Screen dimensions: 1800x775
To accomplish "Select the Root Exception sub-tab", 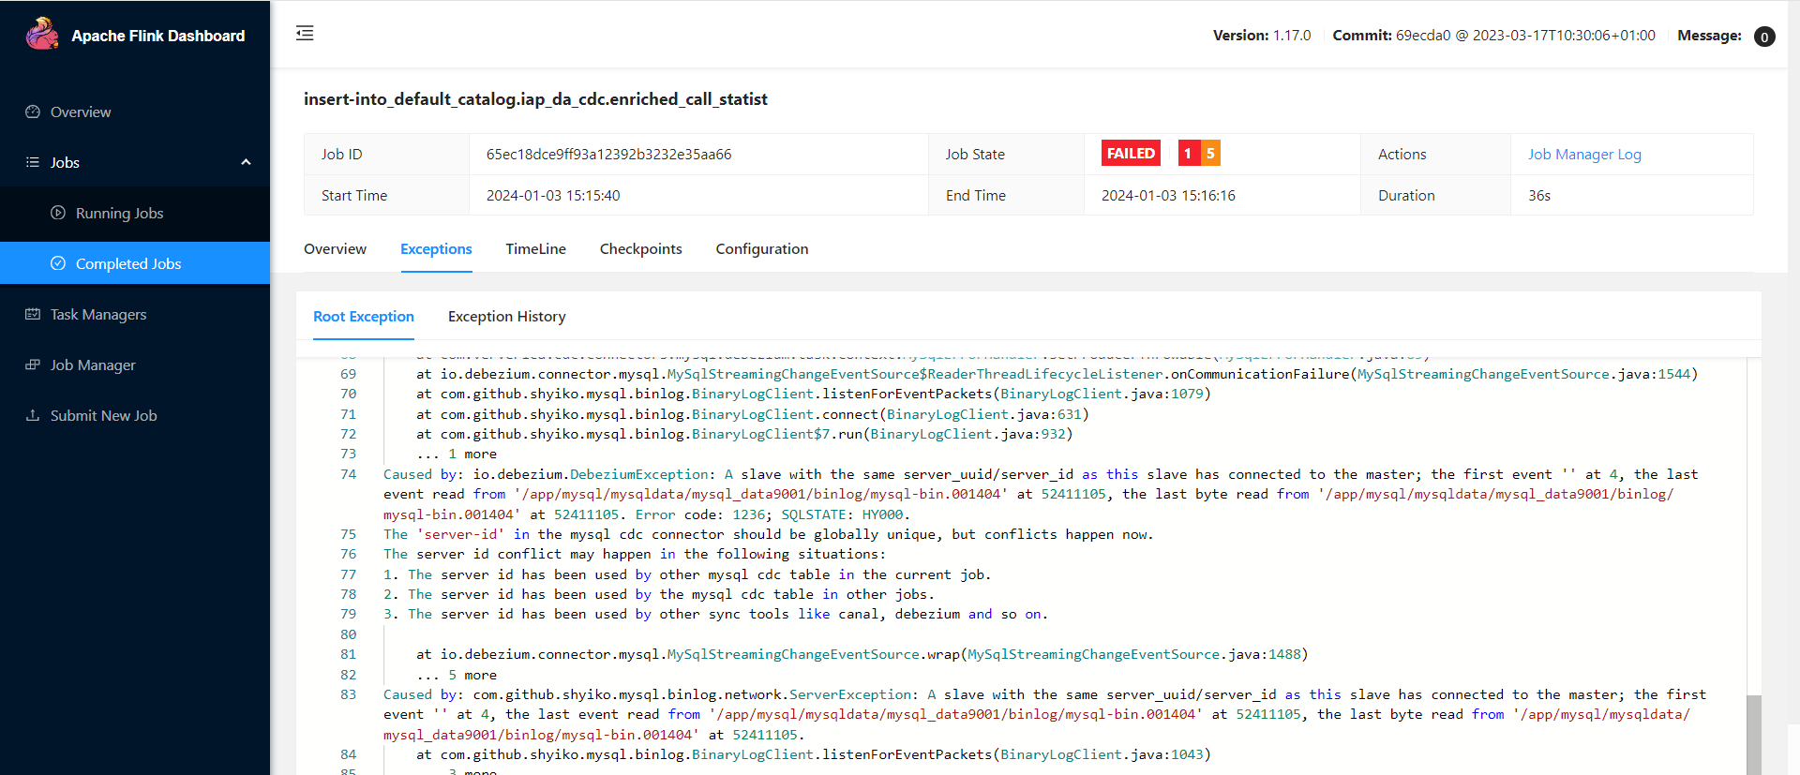I will tap(364, 316).
